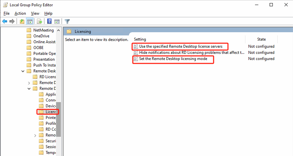Select Use the specified Remote Desktop license servers
The width and height of the screenshot is (293, 156).
[181, 46]
